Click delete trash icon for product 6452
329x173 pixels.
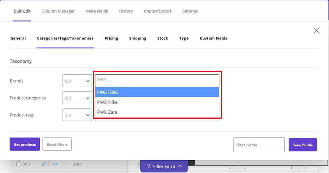click(49, 164)
